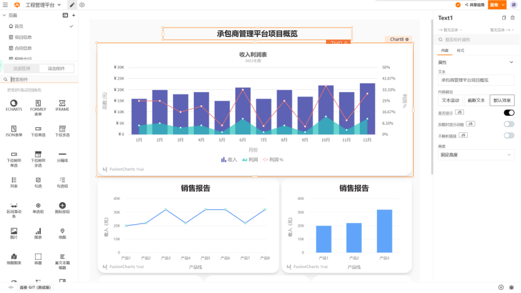Viewport: 521px width, 293px height.
Task: Switch to the 样式 tab
Action: [461, 49]
